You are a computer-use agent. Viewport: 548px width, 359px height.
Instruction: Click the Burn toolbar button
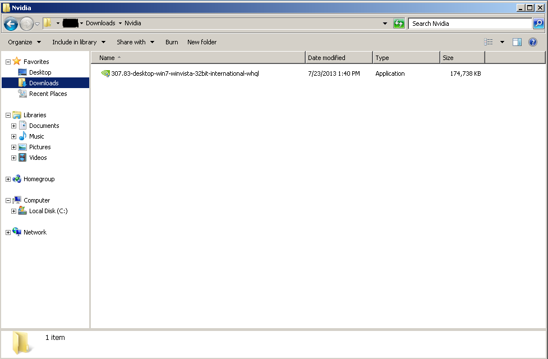172,42
